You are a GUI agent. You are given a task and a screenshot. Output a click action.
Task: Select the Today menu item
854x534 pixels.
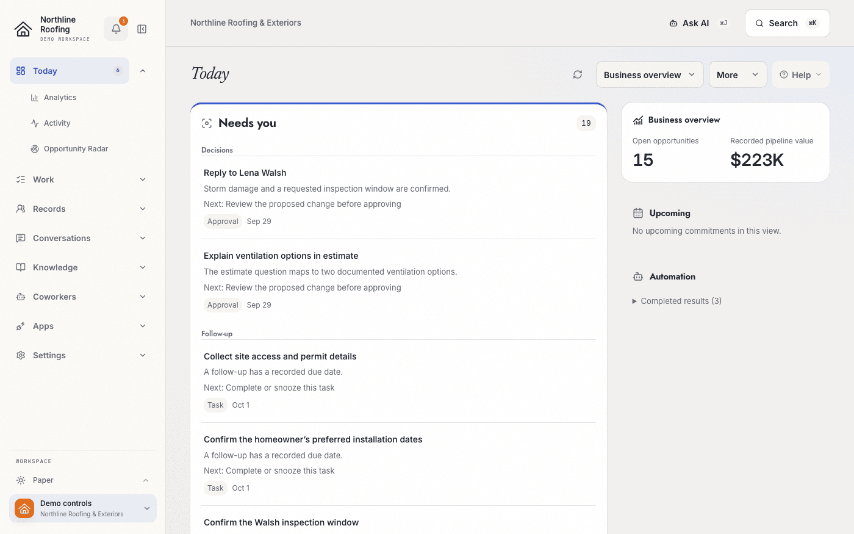coord(70,71)
